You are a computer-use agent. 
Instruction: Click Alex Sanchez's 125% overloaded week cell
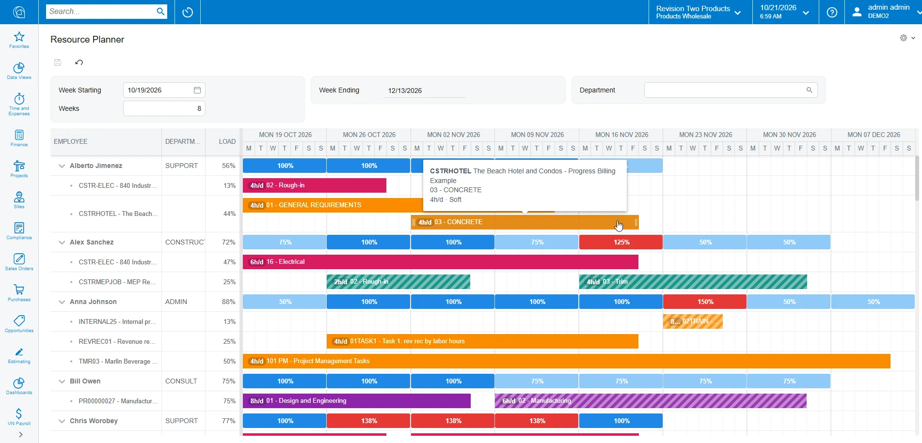click(621, 242)
